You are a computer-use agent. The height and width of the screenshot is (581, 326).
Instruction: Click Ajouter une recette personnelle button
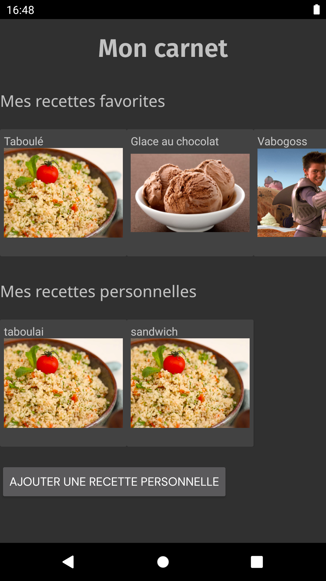point(114,482)
